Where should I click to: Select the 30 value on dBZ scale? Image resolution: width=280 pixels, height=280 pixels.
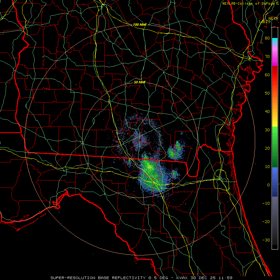267,130
